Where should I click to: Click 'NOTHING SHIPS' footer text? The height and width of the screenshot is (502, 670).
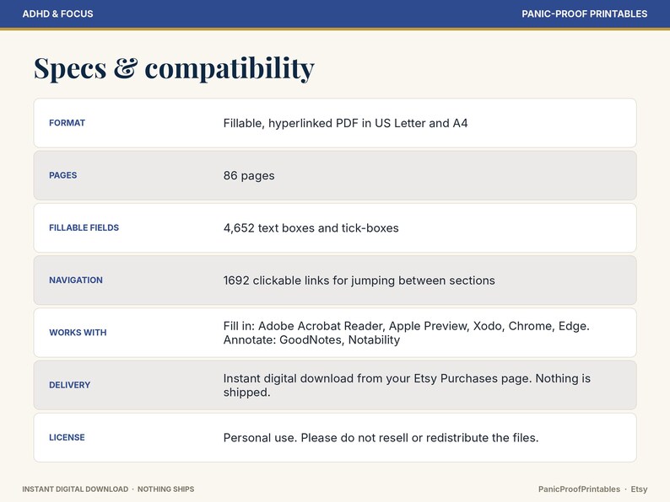[x=165, y=489]
